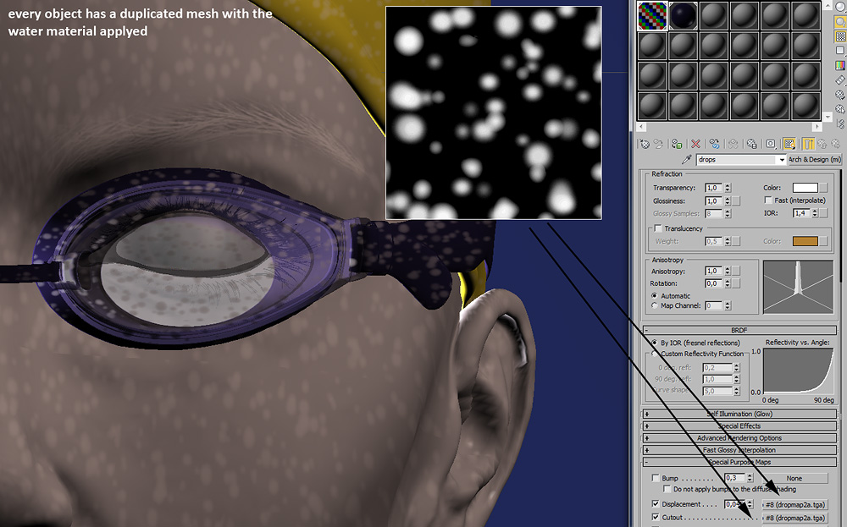The width and height of the screenshot is (847, 527).
Task: Select By IOR fresnel reflections option
Action: coord(655,343)
